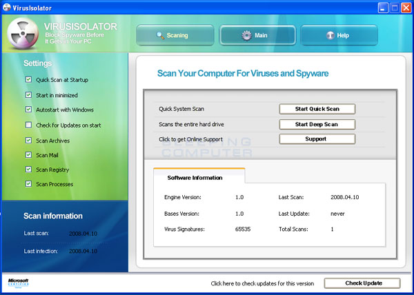
Task: Enable Check for Updates on start
Action: click(28, 125)
